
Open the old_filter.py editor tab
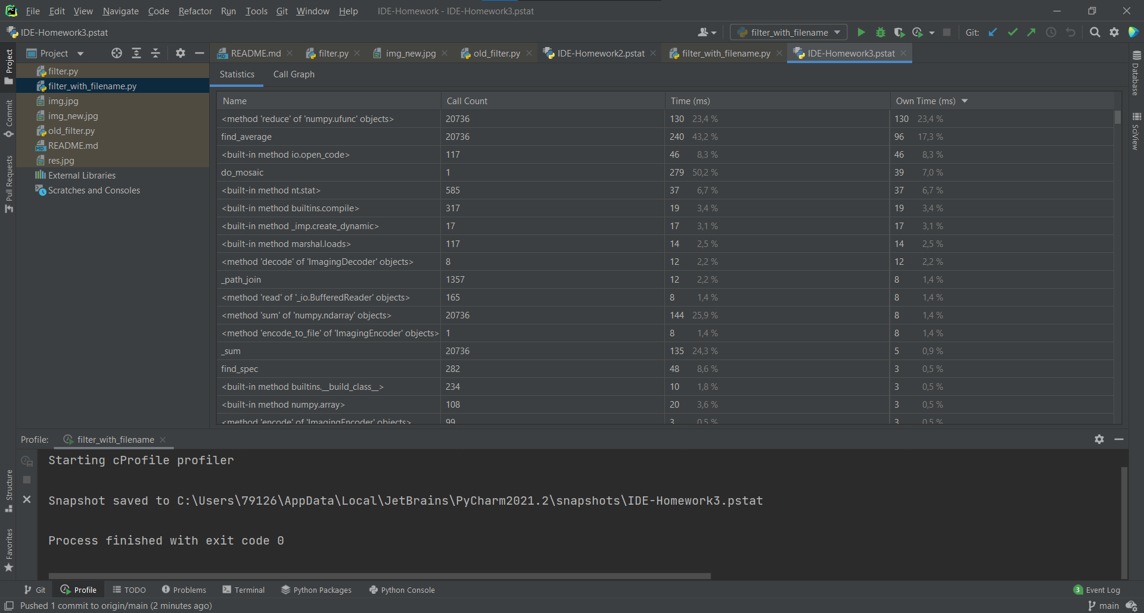(496, 54)
